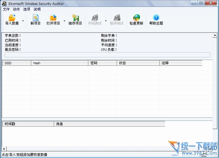Viewport: 219px width, 158px height.
Task: Click the horizontal scrollbar left arrow
Action: pyautogui.click(x=4, y=149)
